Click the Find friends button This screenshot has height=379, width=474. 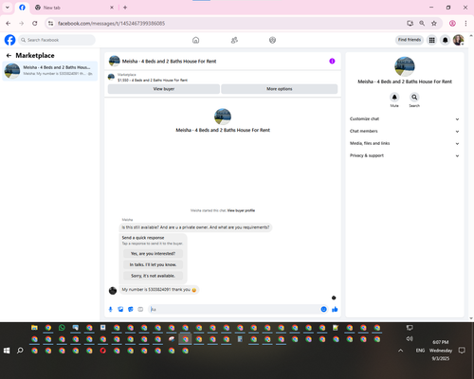[410, 40]
